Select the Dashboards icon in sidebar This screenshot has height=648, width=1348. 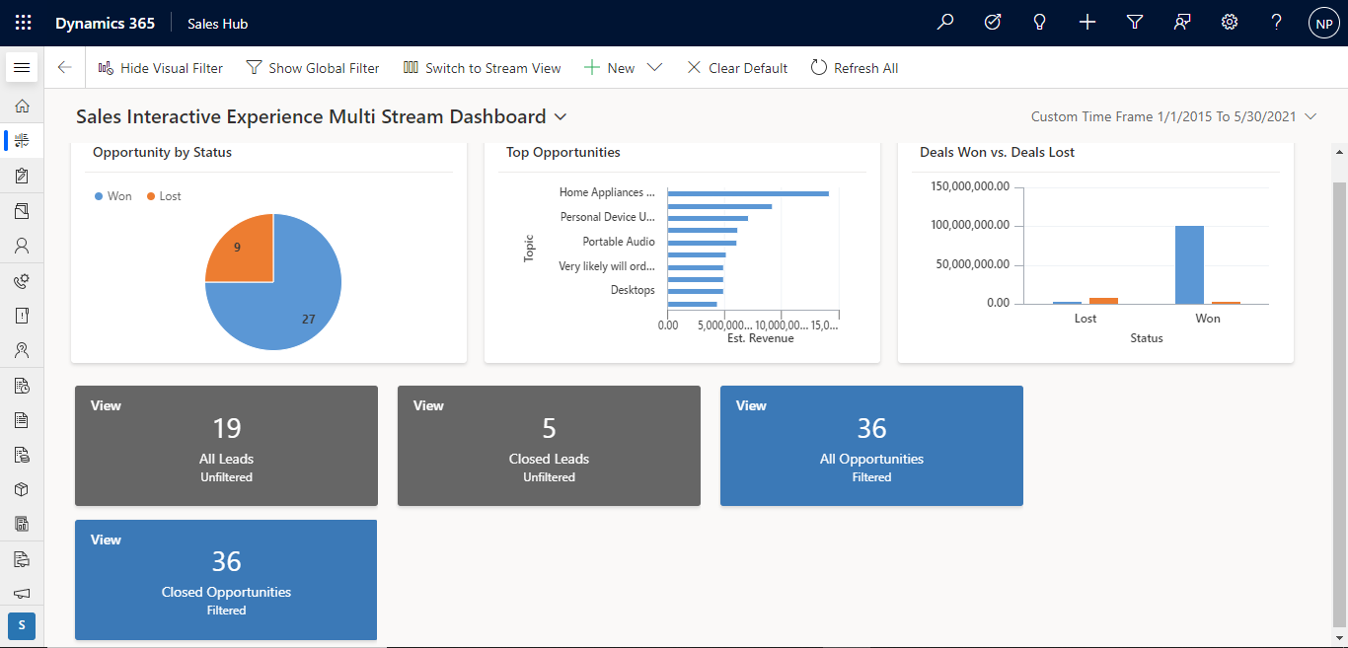(x=22, y=140)
